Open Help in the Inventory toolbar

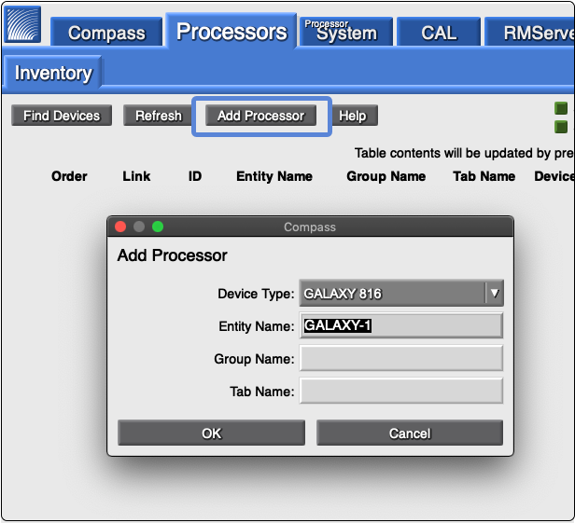[x=353, y=116]
